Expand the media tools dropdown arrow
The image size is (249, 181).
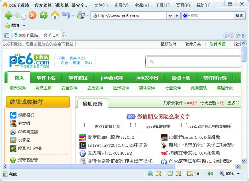pos(88,16)
